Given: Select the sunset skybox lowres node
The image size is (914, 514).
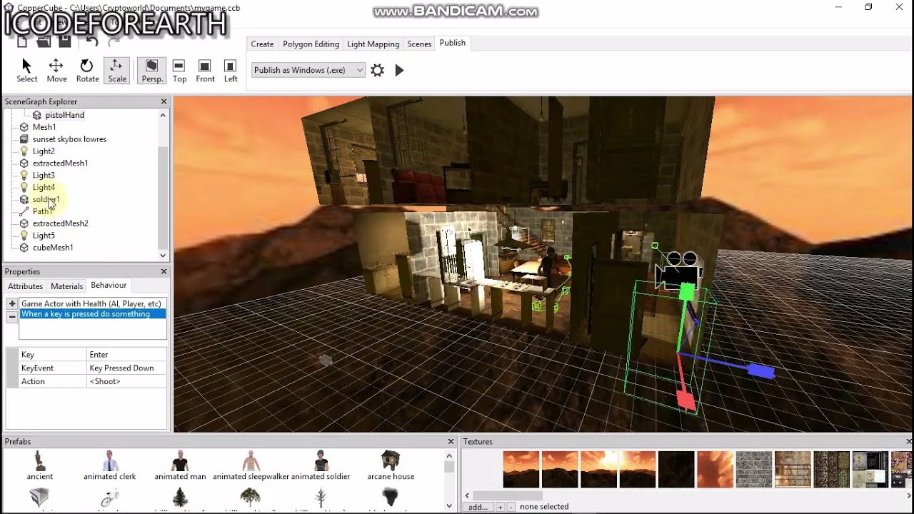Looking at the screenshot, I should click(69, 139).
